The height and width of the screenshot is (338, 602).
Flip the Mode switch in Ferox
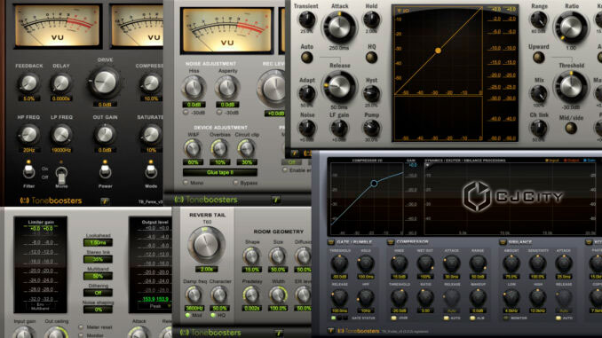(x=151, y=171)
